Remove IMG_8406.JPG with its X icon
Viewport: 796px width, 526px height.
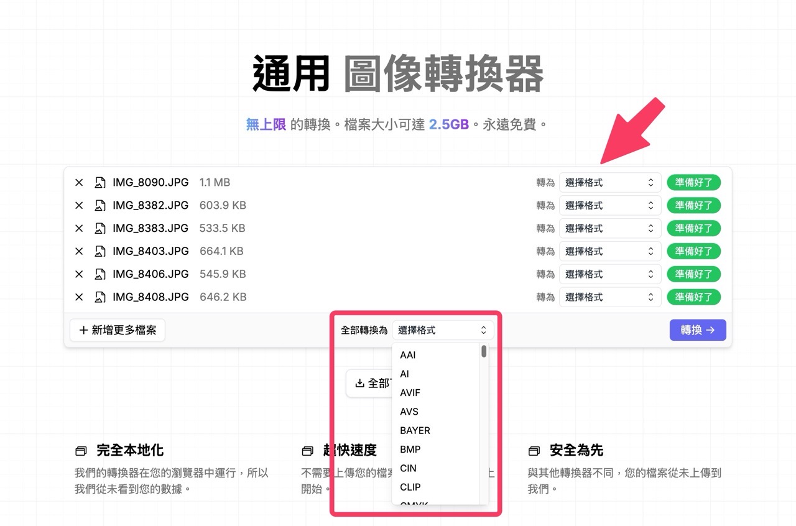[x=79, y=274]
